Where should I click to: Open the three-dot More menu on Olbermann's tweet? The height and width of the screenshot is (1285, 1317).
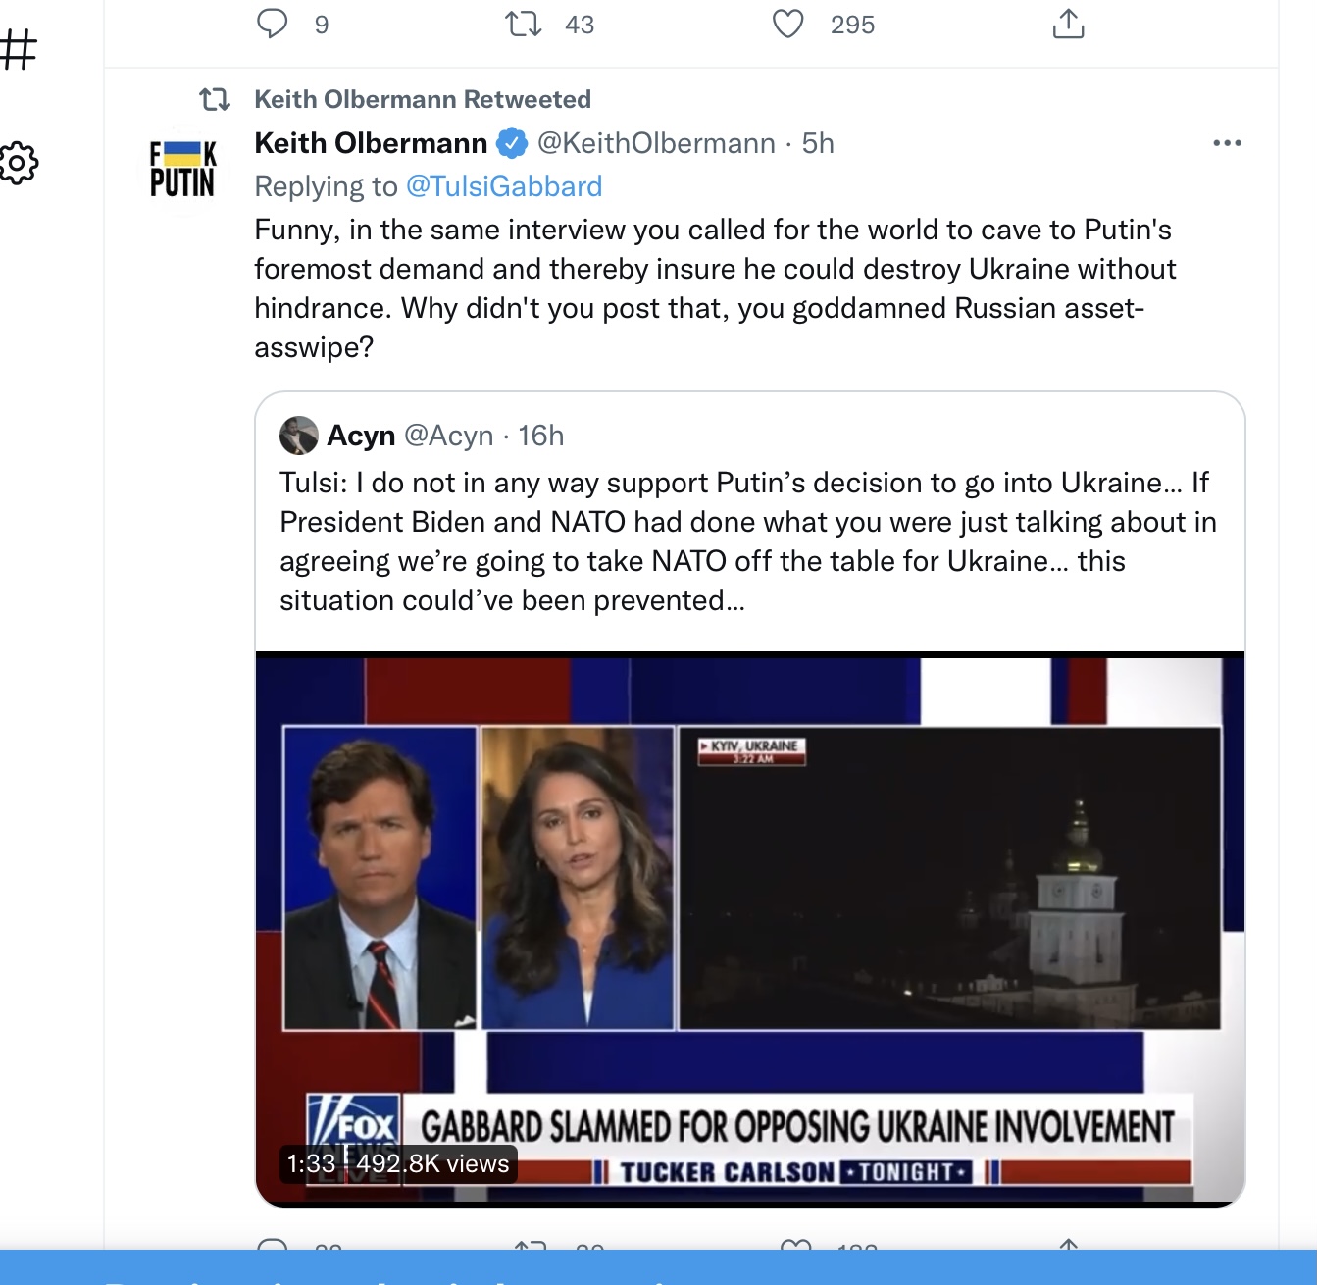point(1227,143)
